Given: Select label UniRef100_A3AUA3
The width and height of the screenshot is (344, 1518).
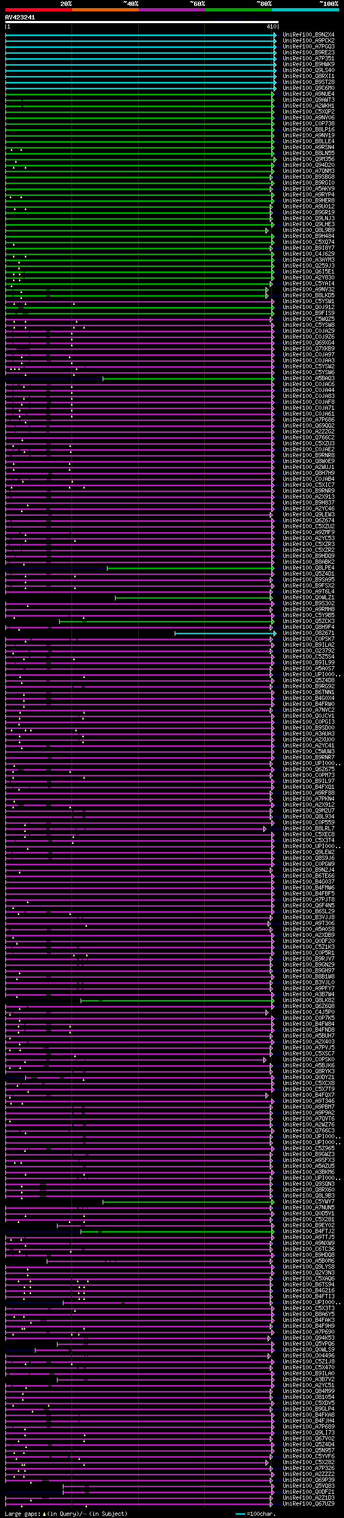Looking at the screenshot, I should click(x=309, y=733).
